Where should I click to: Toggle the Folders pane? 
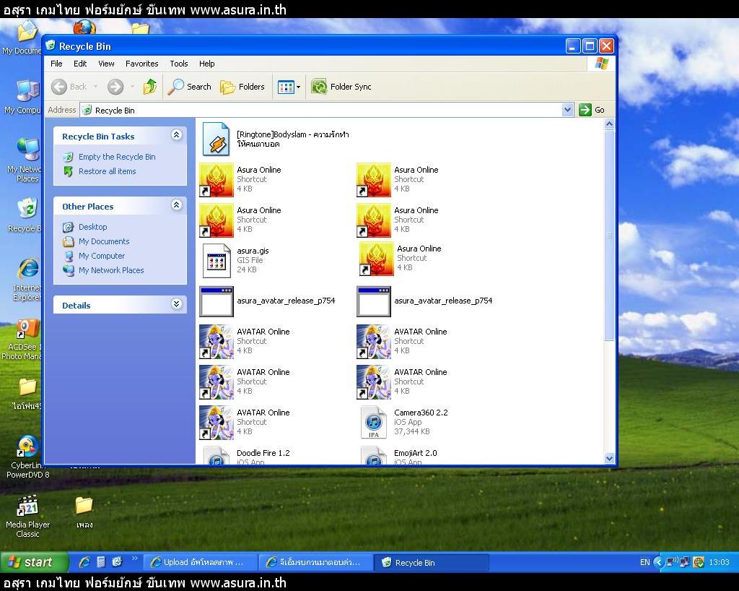(242, 87)
